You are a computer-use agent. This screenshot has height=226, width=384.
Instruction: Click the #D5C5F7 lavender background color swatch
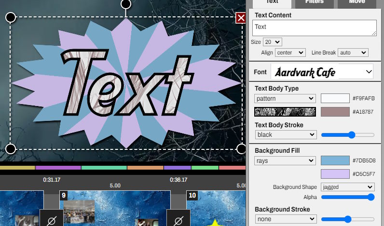click(335, 174)
